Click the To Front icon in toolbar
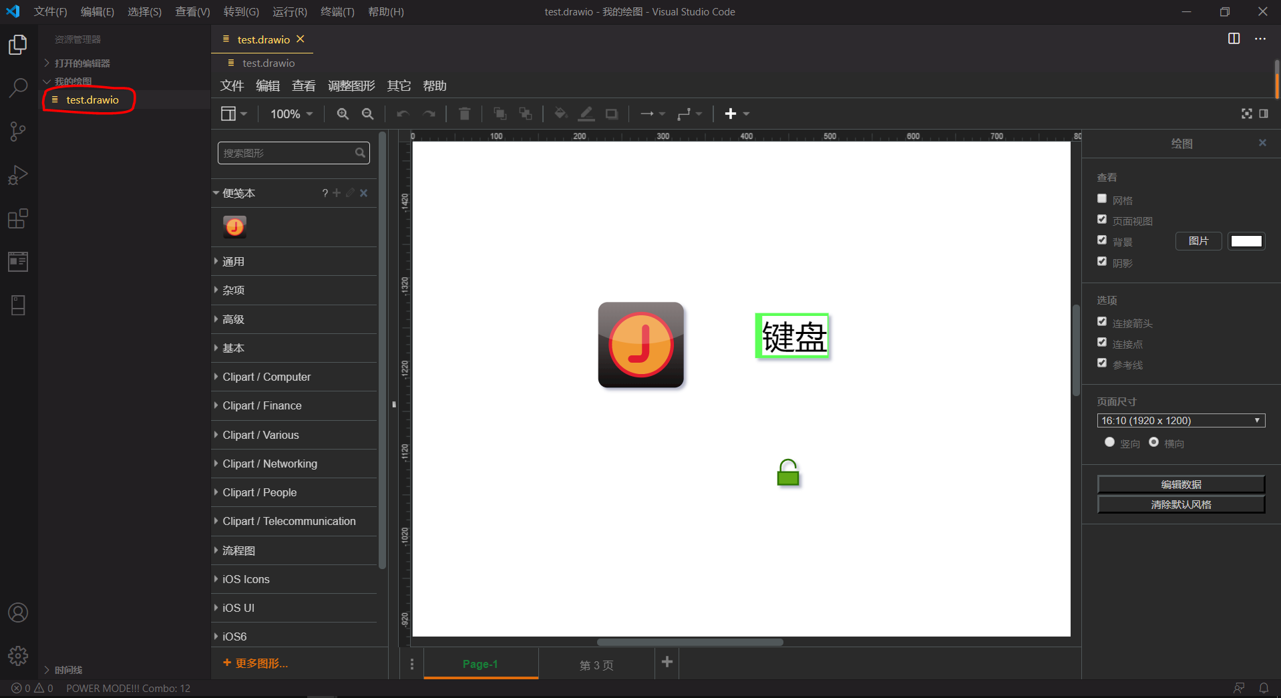The image size is (1281, 698). pos(500,114)
